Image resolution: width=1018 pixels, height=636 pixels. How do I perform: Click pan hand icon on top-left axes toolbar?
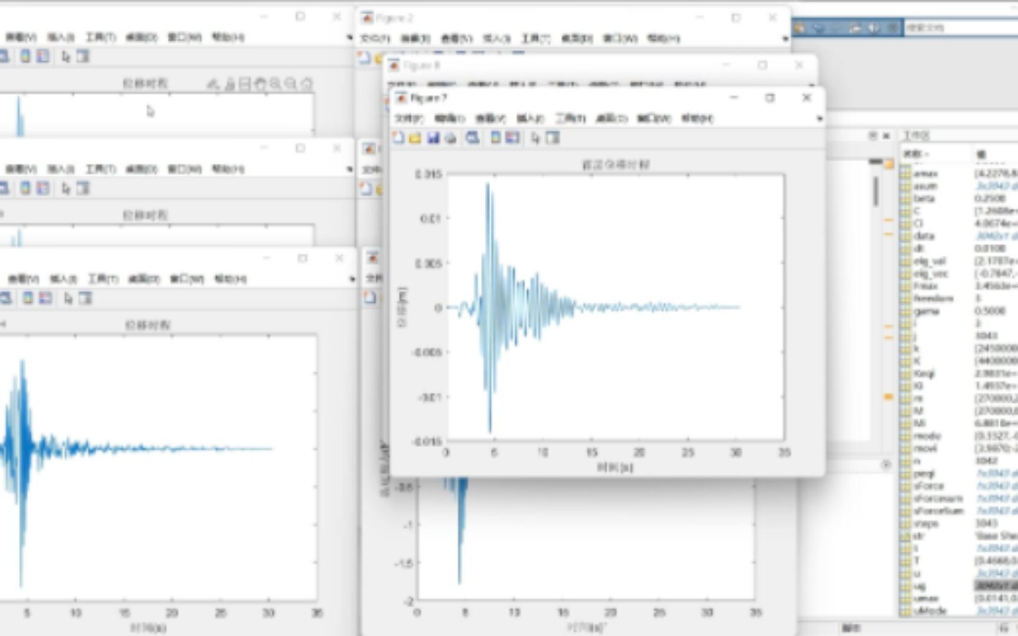(260, 84)
